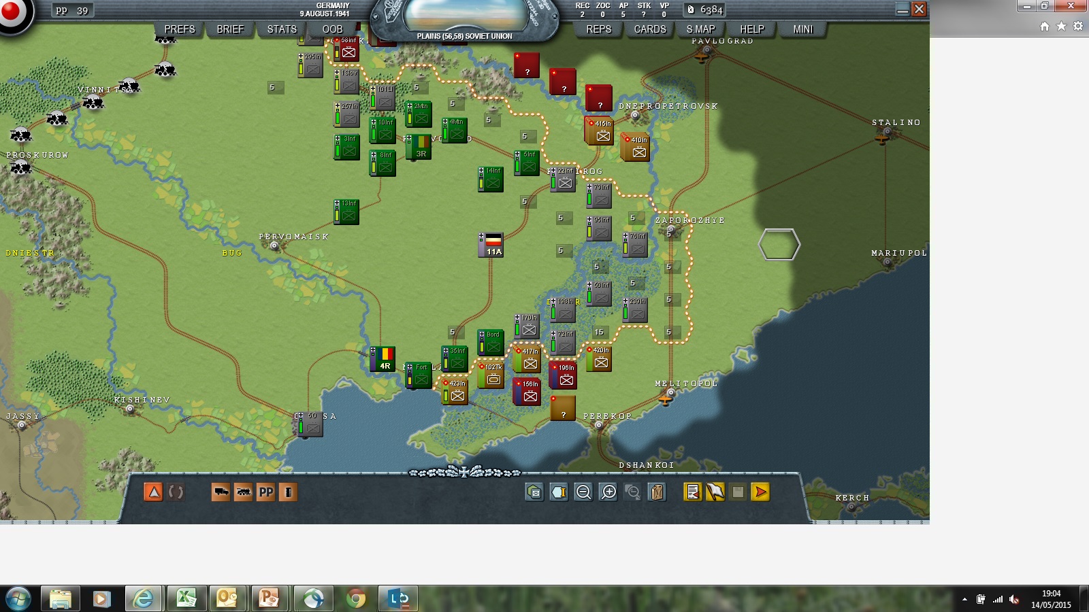Open the browser settings gear icon

[1078, 27]
